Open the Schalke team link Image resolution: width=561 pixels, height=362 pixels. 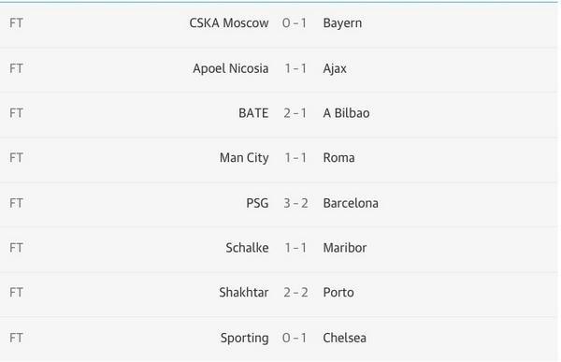click(247, 248)
